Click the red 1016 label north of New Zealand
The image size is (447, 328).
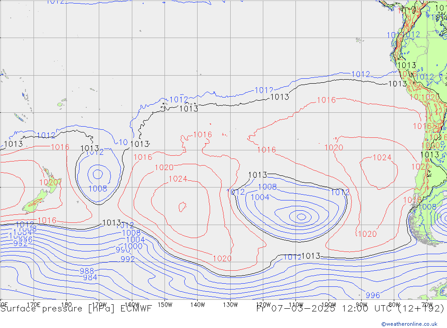pyautogui.click(x=60, y=147)
